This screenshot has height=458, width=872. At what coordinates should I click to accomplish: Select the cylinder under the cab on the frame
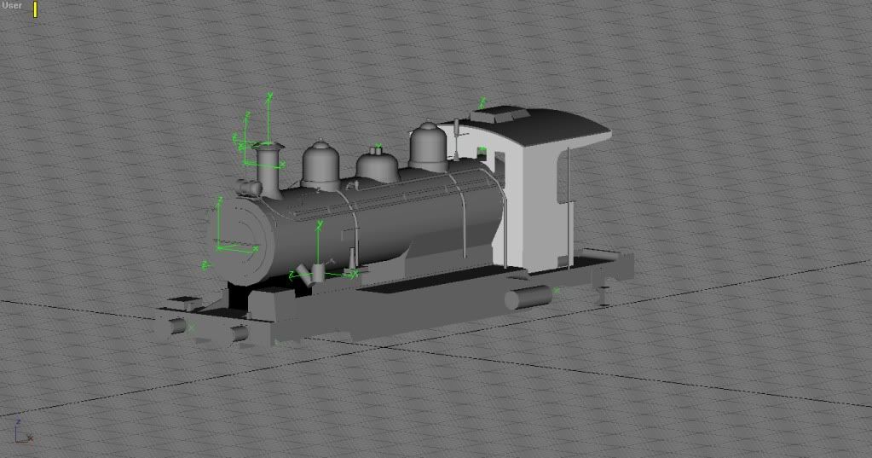528,298
